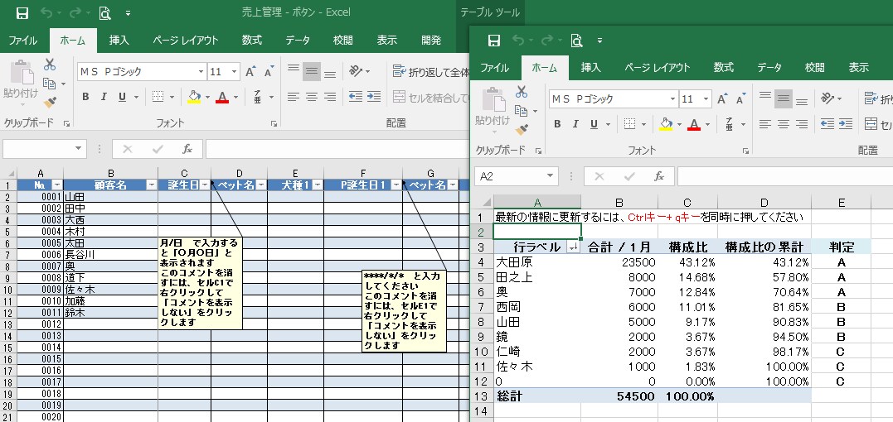Open フォント dialog launcher in back window

274,123
